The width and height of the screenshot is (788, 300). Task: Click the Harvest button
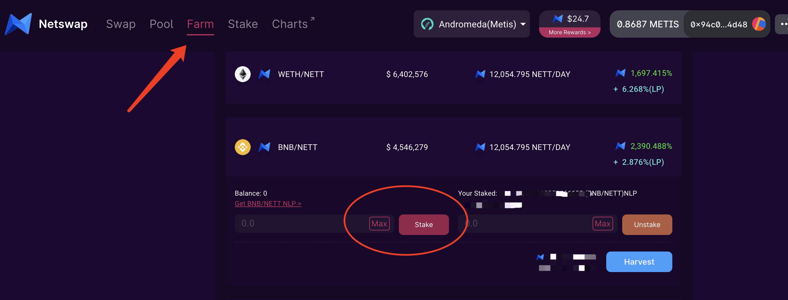click(x=639, y=262)
